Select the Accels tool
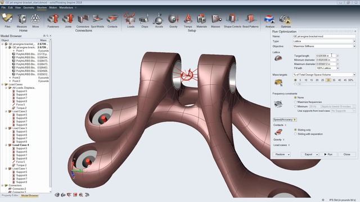360x202 pixels. tap(159, 19)
